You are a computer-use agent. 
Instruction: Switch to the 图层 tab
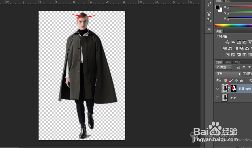(x=219, y=62)
